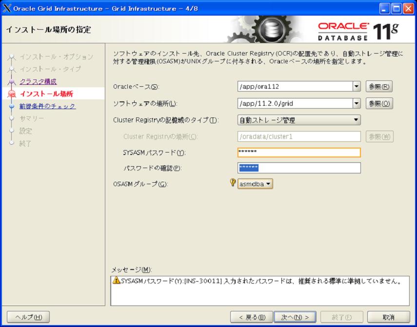Click the warning icon in the message box
This screenshot has width=417, height=327.
[116, 280]
